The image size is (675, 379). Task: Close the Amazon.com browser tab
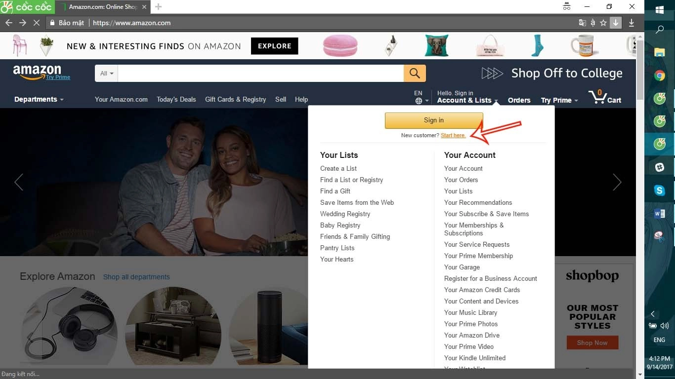[144, 7]
